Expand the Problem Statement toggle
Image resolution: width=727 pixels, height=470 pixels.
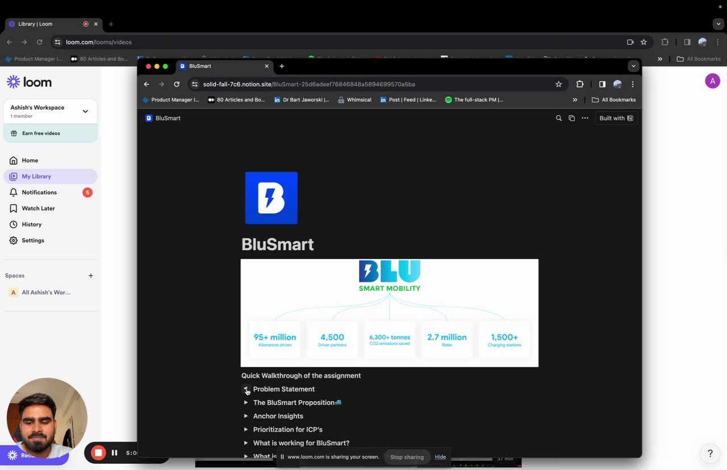tap(246, 389)
